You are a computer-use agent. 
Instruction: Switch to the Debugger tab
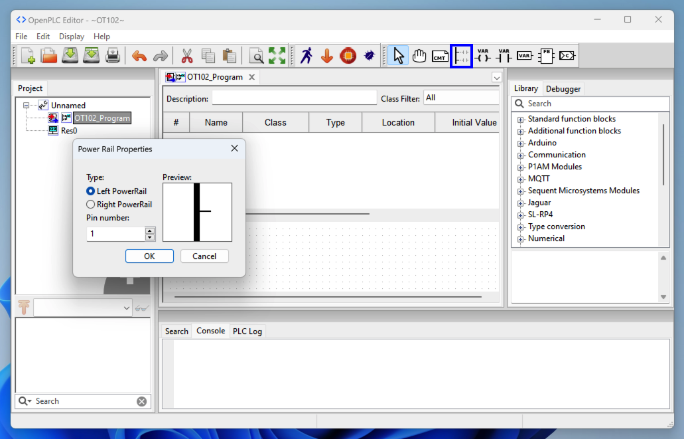[x=563, y=89]
